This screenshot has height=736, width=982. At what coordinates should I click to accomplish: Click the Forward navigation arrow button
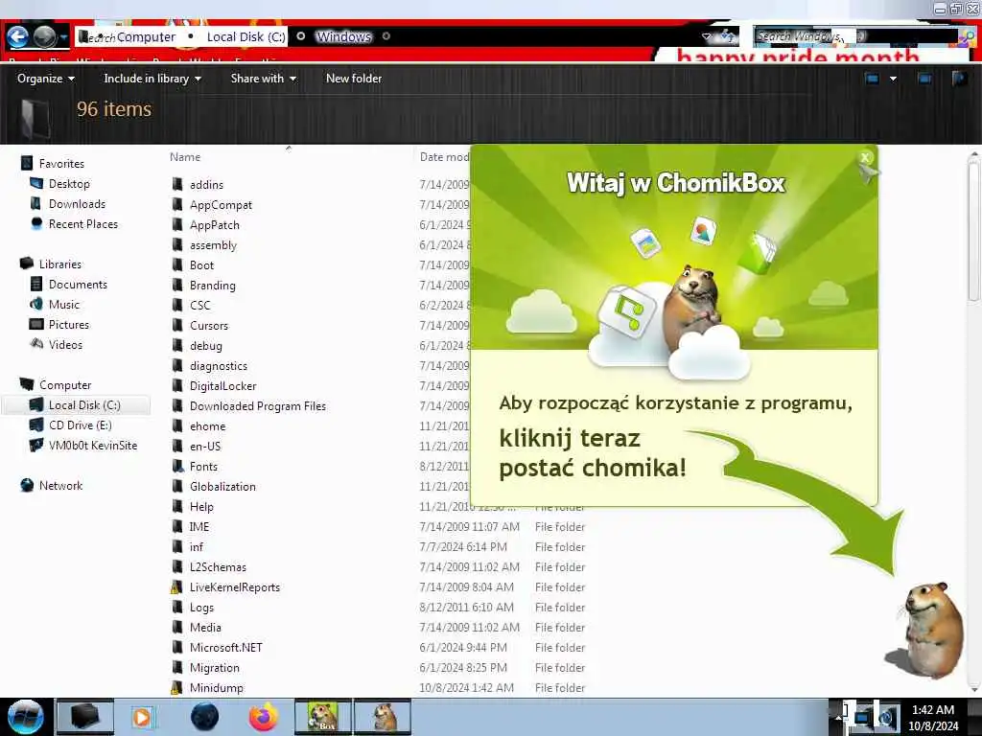[x=44, y=37]
